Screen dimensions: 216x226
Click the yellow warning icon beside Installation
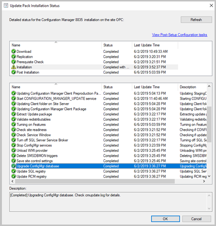13,67
